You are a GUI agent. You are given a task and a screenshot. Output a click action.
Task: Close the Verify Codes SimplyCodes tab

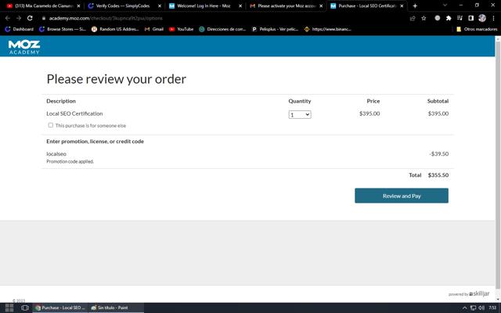tap(160, 5)
